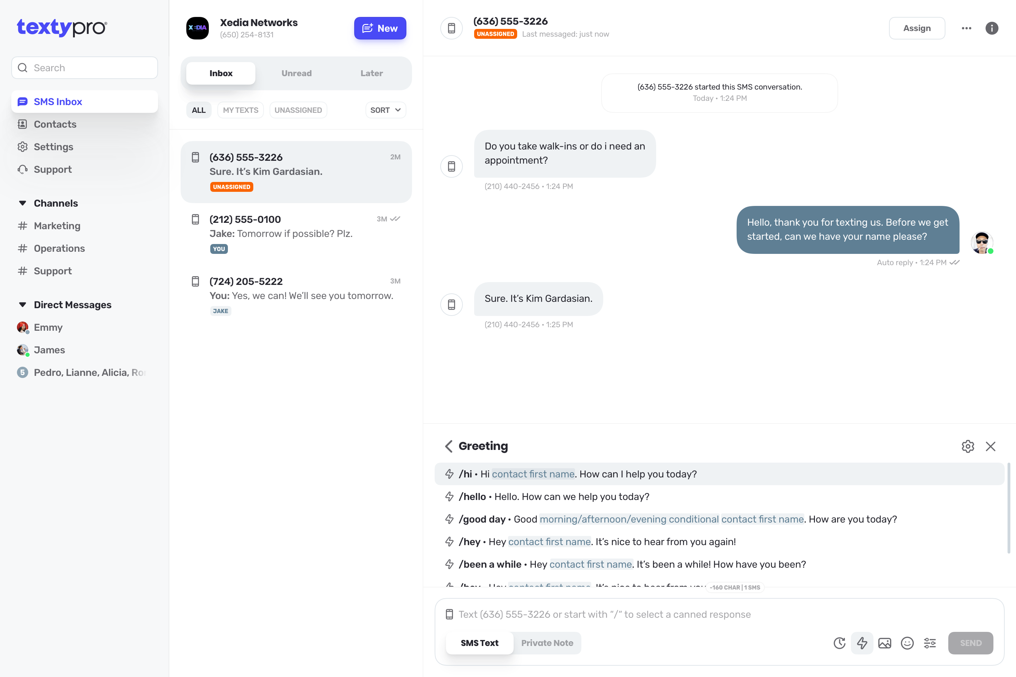Click the canned responses lightning icon

[862, 643]
